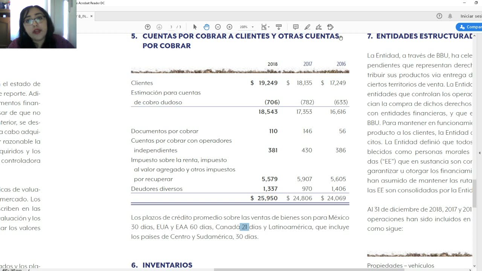Choose the arrow selection tool
Image resolution: width=482 pixels, height=271 pixels.
click(x=195, y=27)
